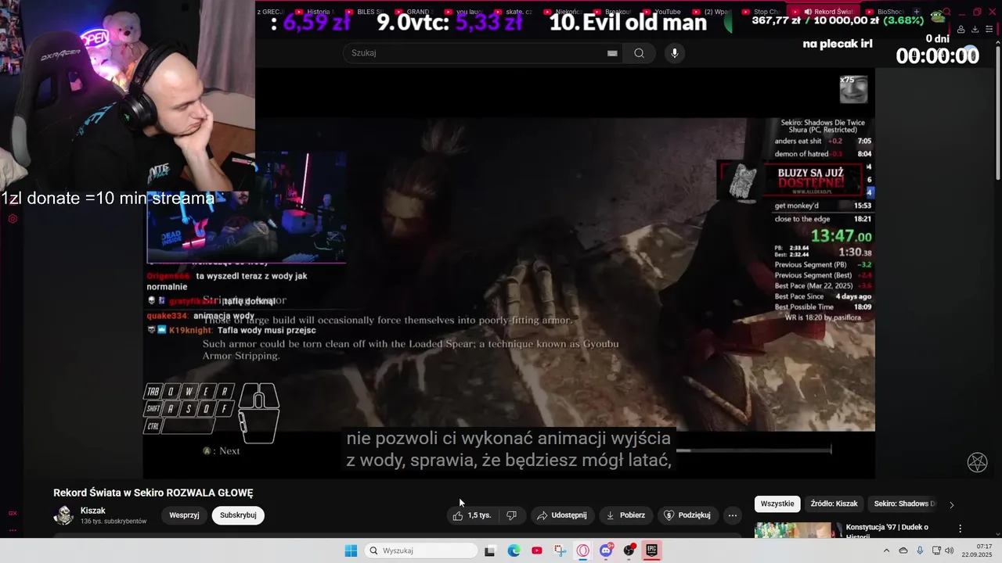The width and height of the screenshot is (1002, 563).
Task: Switch to the BioShock browser tab
Action: 888,12
